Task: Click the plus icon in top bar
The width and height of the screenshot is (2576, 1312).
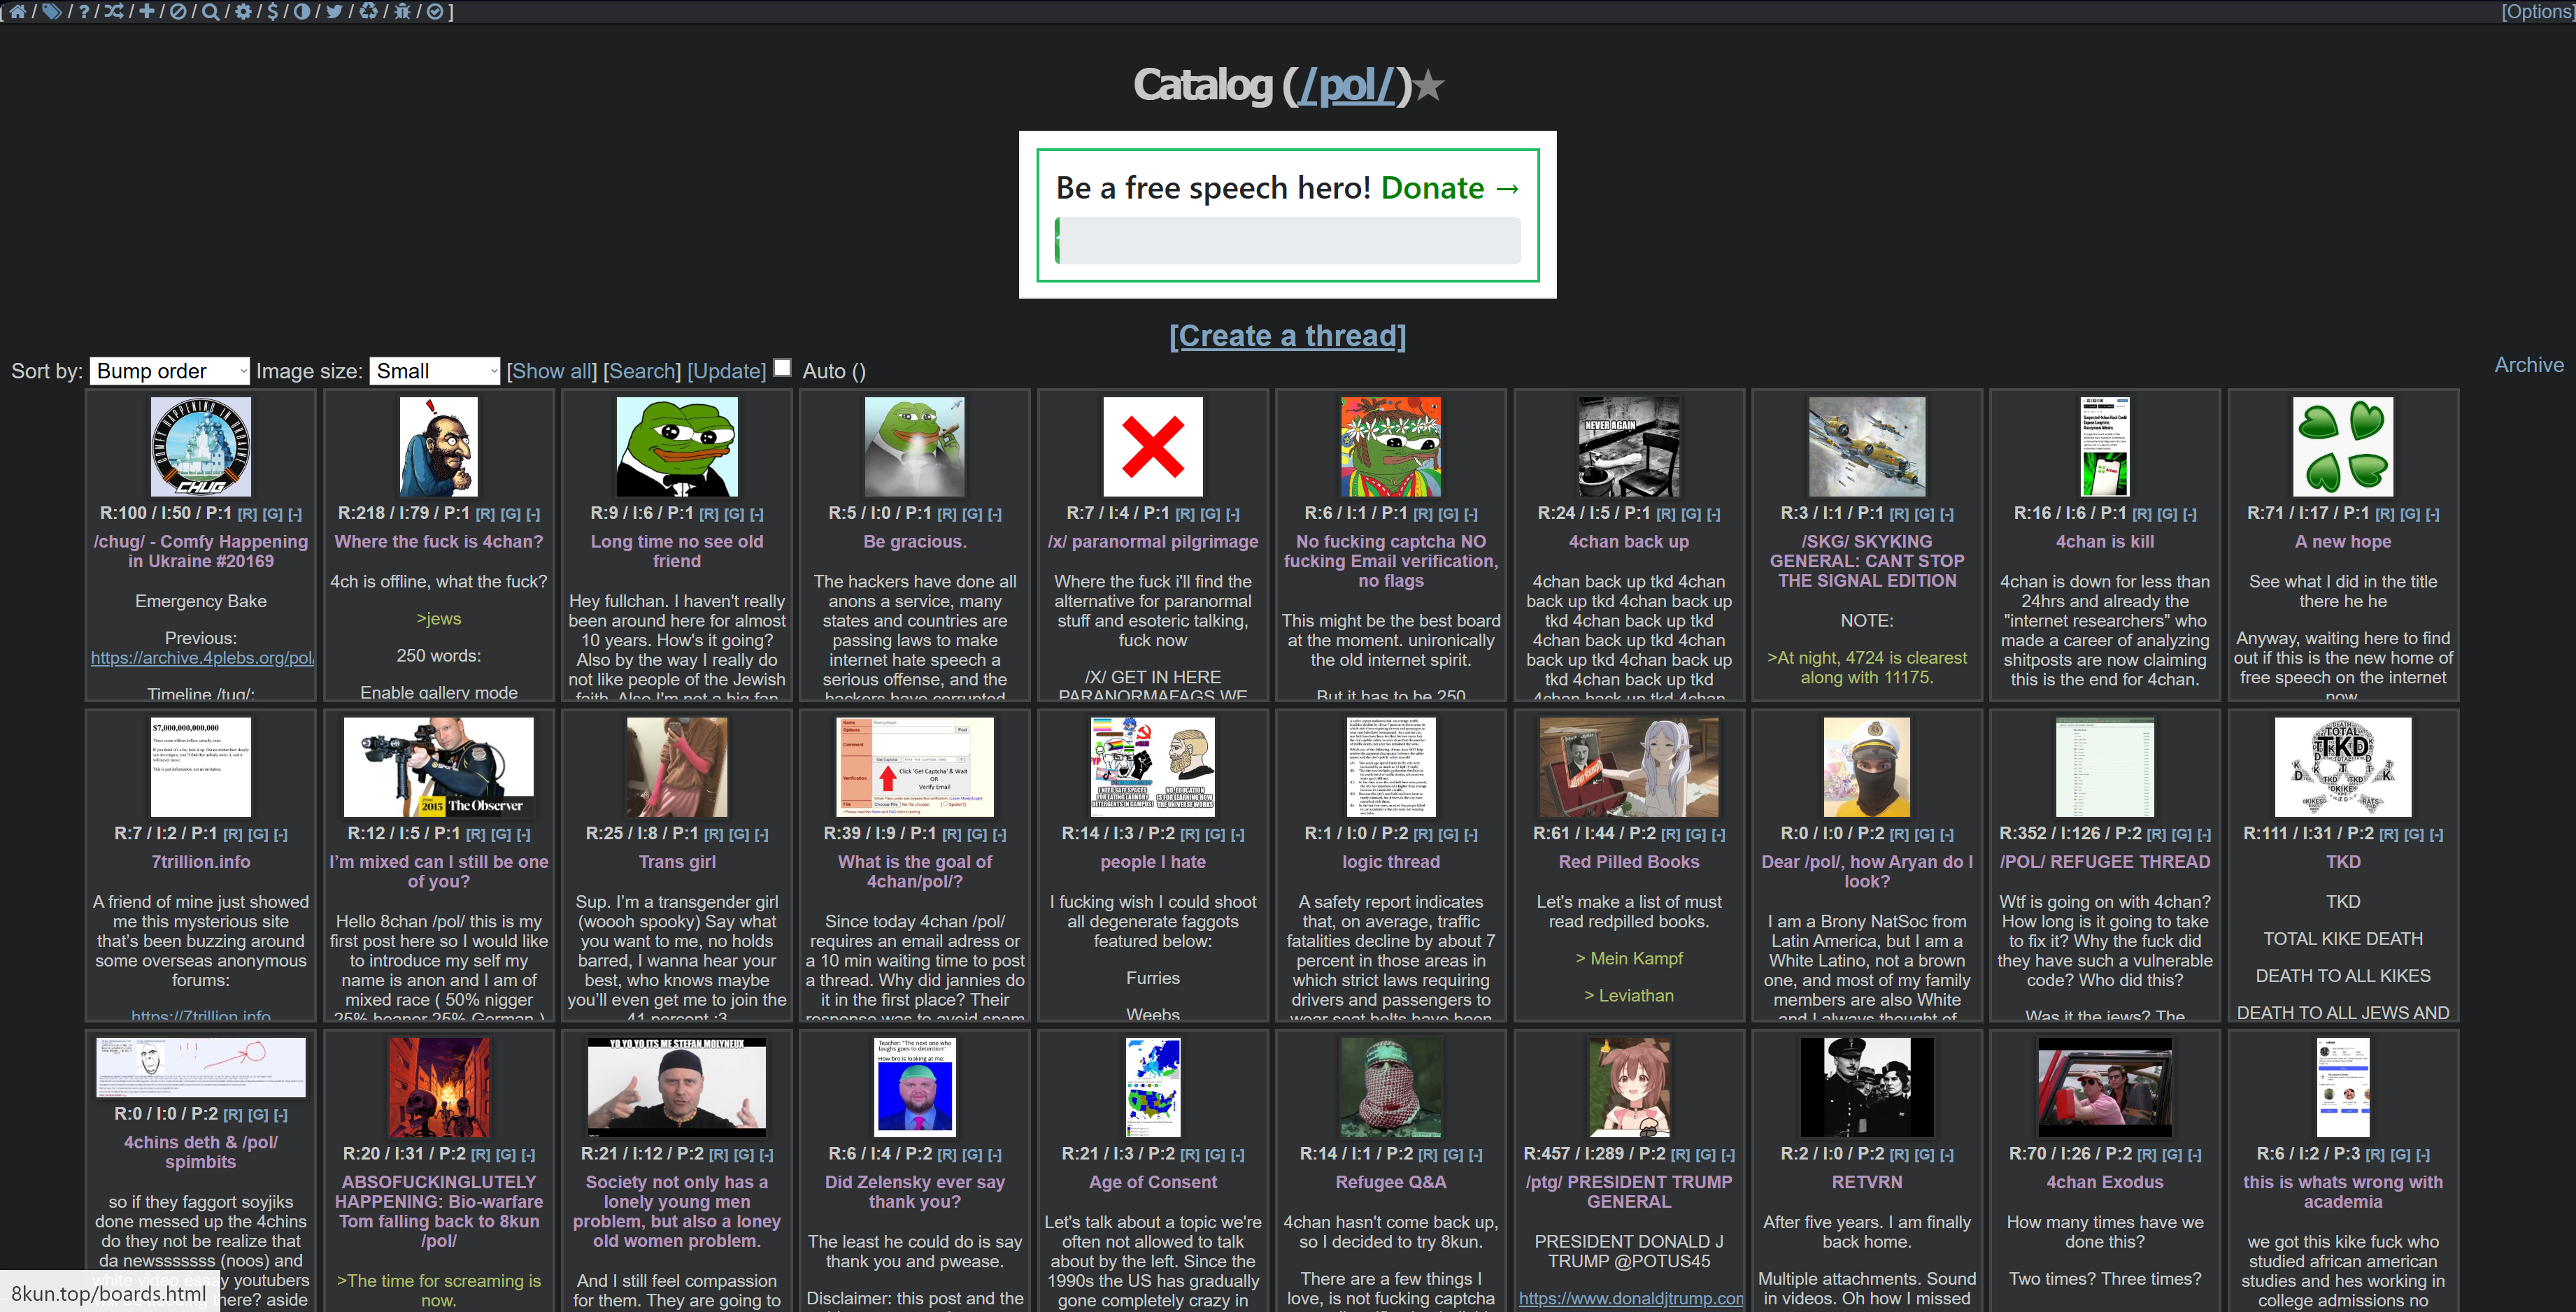Action: click(x=147, y=11)
